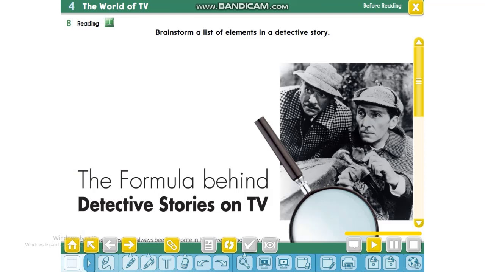
Task: Expand toolbar with blue triangle arrow
Action: [x=89, y=263]
